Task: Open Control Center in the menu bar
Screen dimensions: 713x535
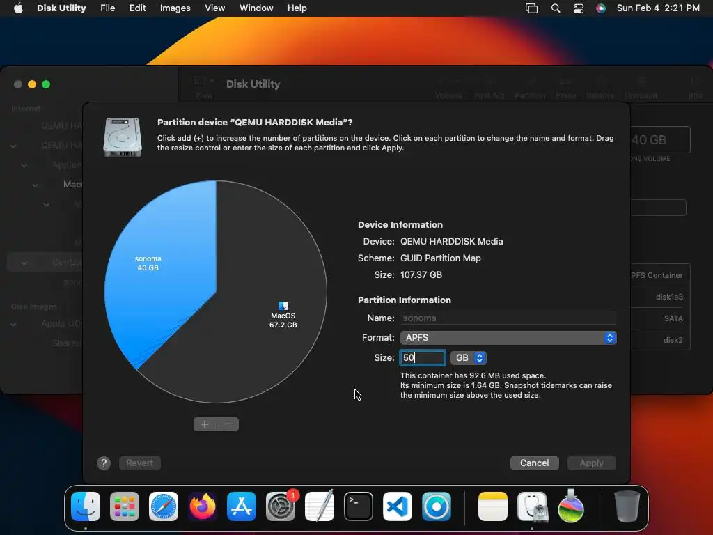Action: (x=579, y=8)
